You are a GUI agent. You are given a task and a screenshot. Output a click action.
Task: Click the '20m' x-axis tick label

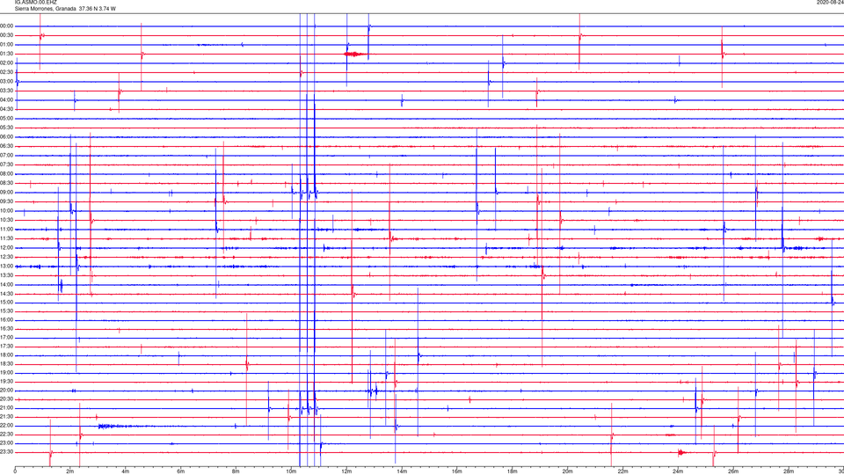point(567,471)
